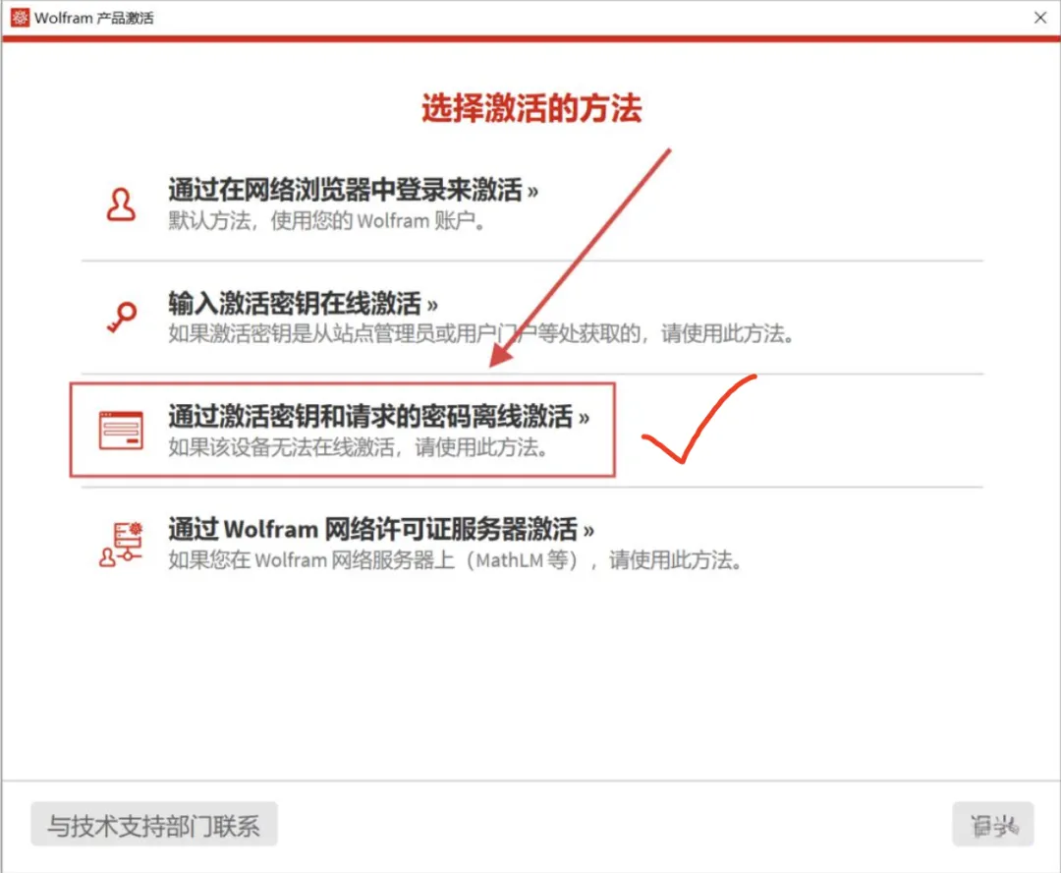Click the 与技术支持部门联系 button
Screen dimensions: 1061x873
click(x=154, y=824)
